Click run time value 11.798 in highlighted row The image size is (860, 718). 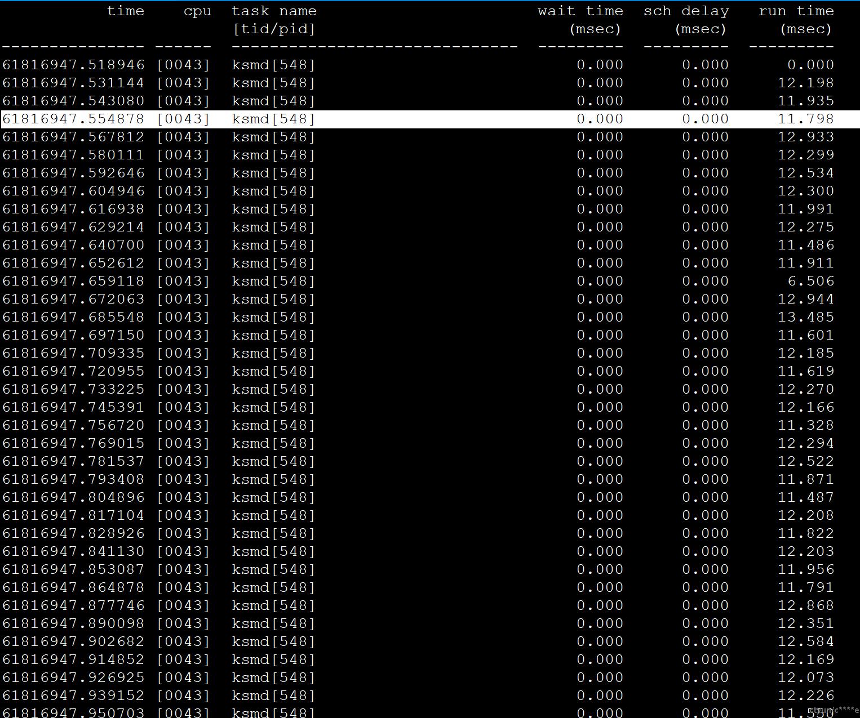806,119
